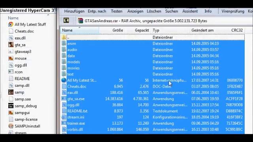Click the gta_sa icon in Explorer list
Image resolution: width=253 pixels, height=142 pixels.
[11, 45]
